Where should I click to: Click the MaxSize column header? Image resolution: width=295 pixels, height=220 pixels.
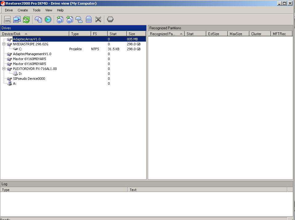(x=238, y=34)
